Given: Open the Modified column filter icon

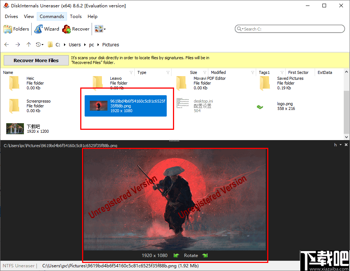Looking at the screenshot, I should click(x=252, y=72).
